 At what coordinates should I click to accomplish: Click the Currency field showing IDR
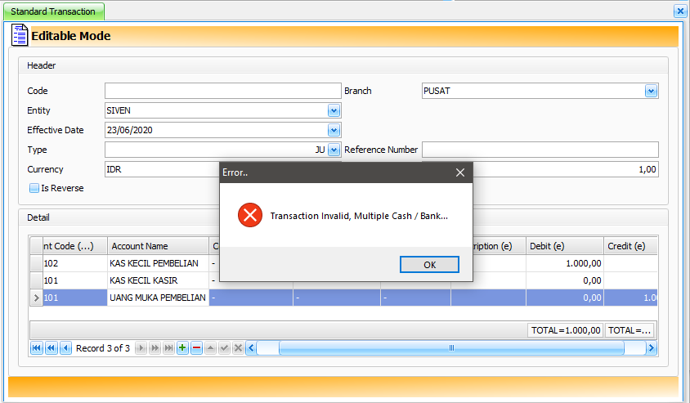(162, 169)
